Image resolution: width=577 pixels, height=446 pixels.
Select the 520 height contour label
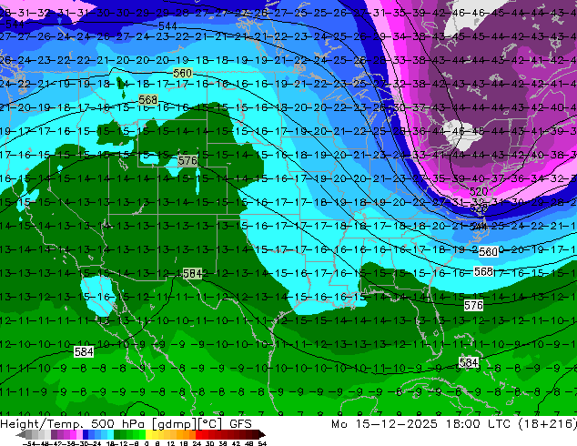(479, 191)
